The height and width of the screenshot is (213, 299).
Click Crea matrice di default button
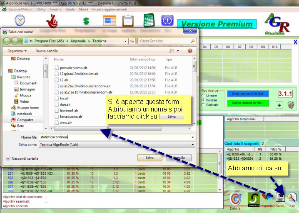(248, 94)
